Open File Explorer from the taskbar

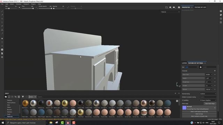(x=51, y=123)
